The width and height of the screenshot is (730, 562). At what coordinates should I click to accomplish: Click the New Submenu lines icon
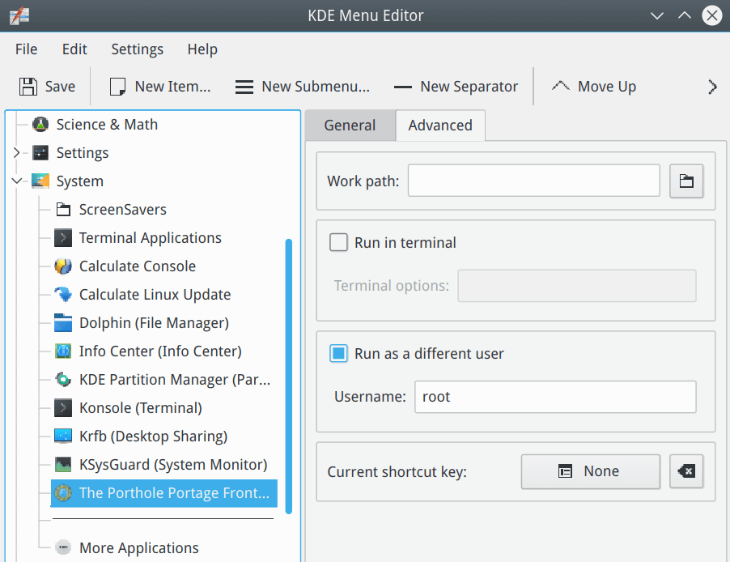[244, 87]
